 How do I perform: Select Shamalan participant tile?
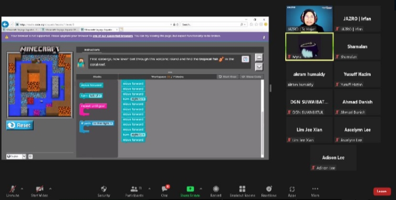357,47
